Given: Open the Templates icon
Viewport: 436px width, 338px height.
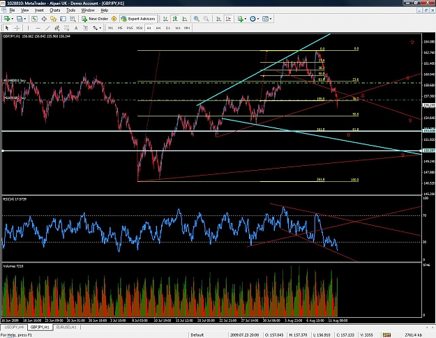Looking at the screenshot, I should 265,19.
